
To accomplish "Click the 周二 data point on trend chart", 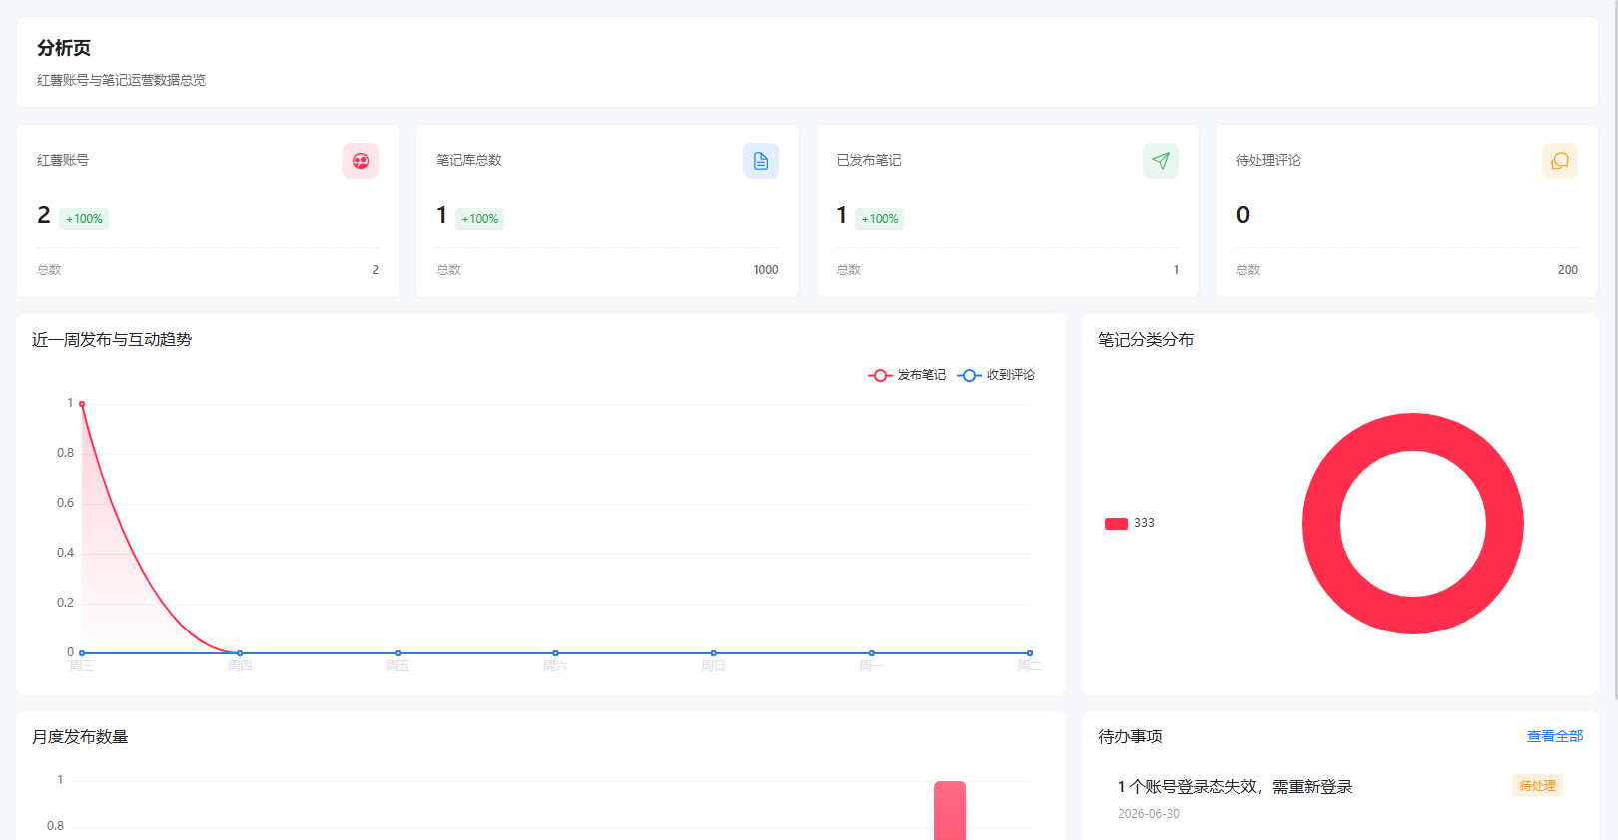I will point(1030,653).
